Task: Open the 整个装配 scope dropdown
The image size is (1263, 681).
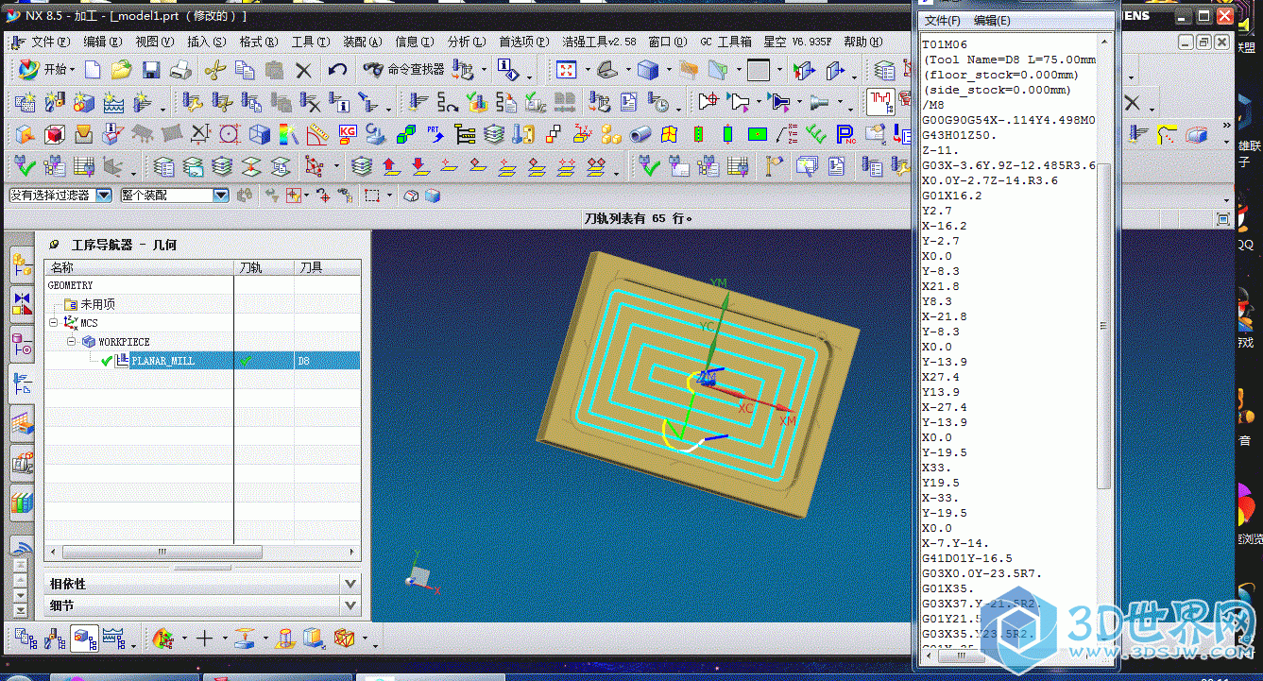Action: [221, 196]
